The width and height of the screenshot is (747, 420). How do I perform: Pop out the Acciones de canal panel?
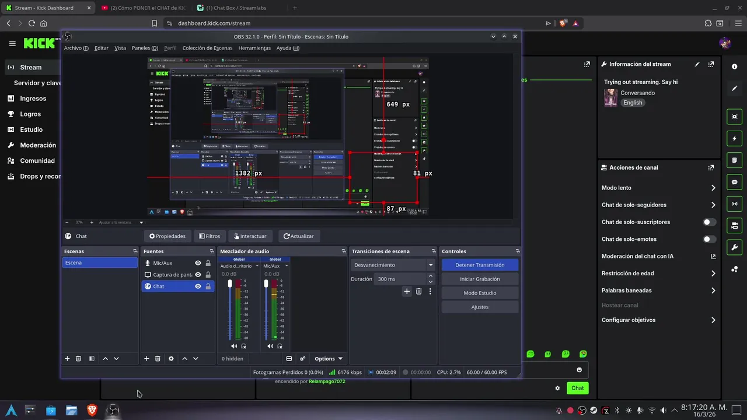(711, 167)
